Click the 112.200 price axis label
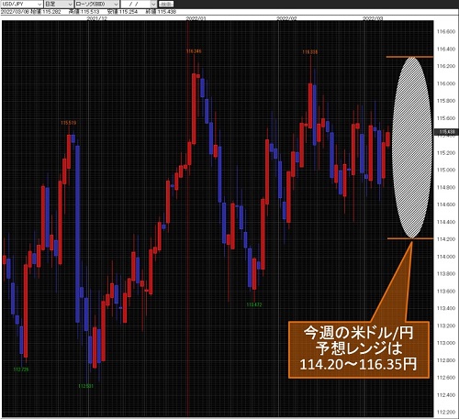Image resolution: width=459 pixels, height=419 pixels. (x=446, y=413)
